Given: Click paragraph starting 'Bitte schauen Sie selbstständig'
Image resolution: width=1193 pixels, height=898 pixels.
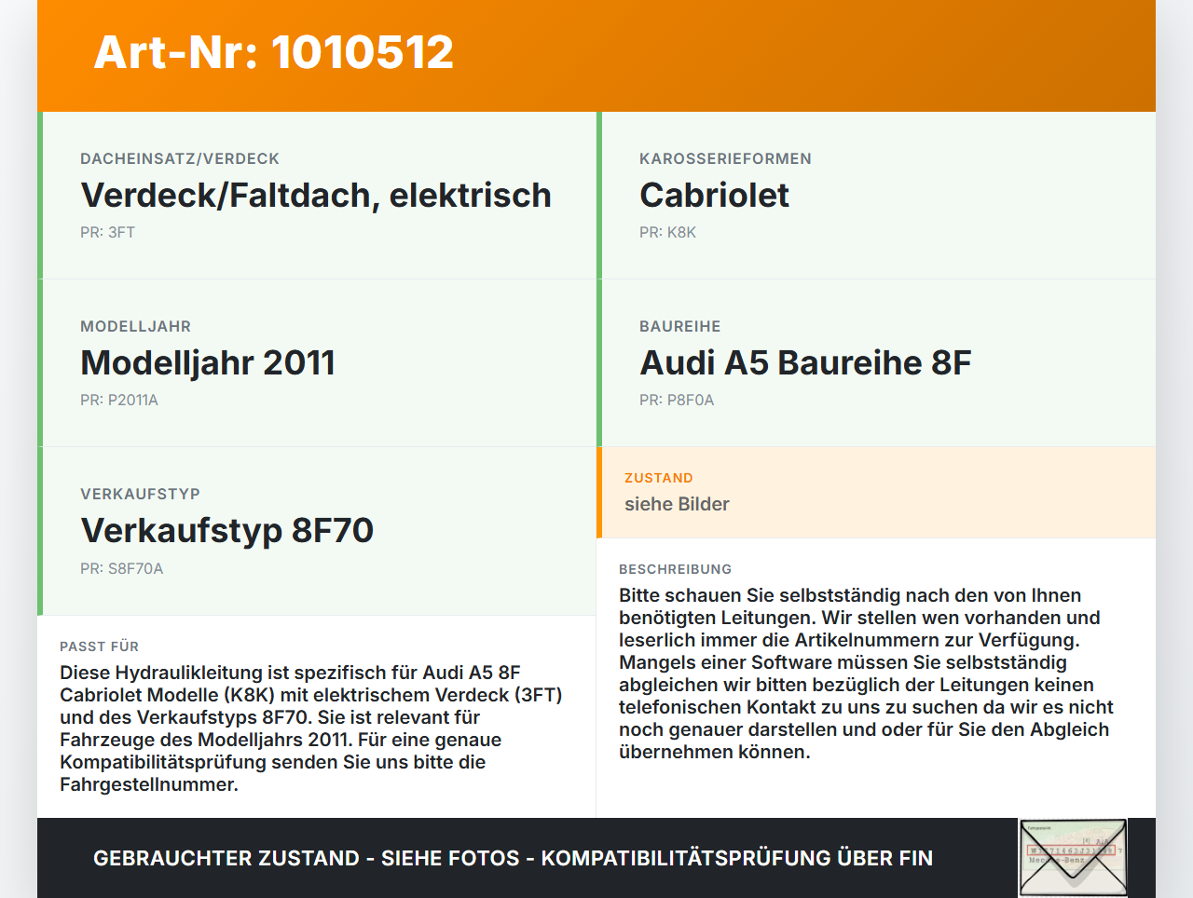Looking at the screenshot, I should 866,673.
